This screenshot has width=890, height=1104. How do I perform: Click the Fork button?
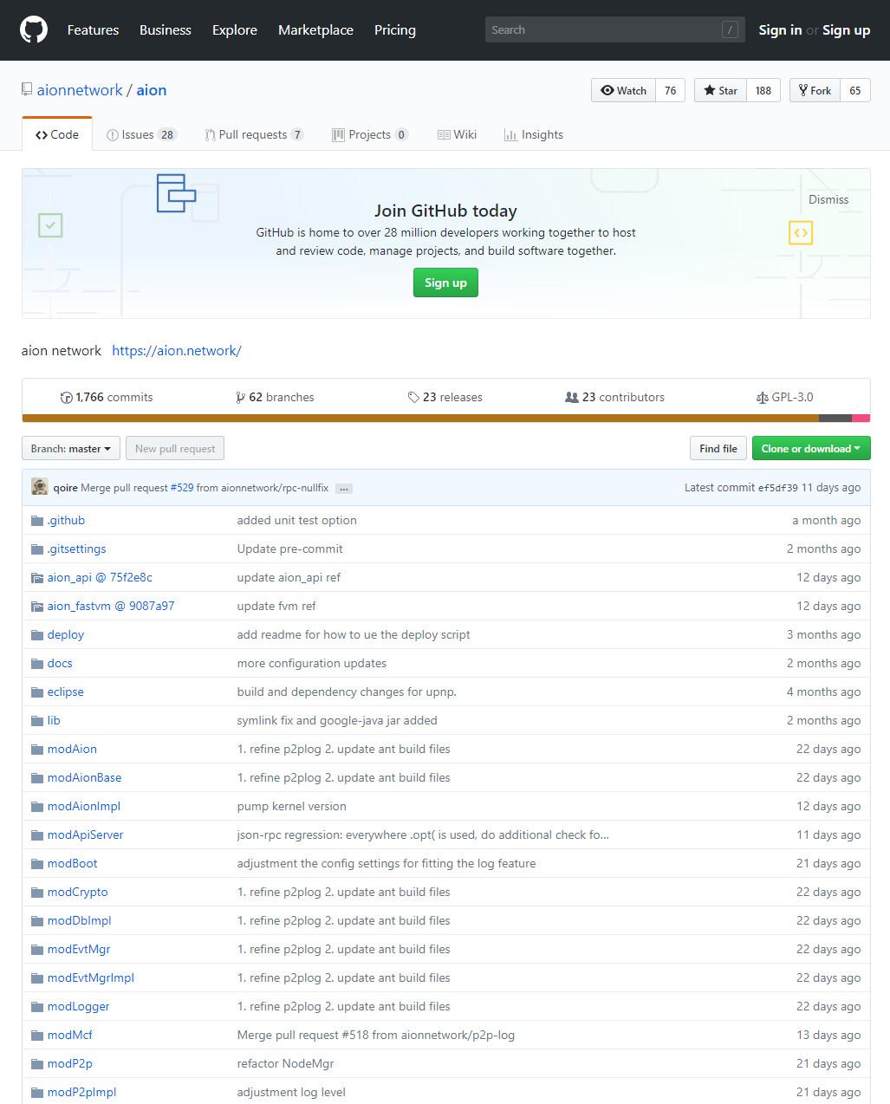815,90
